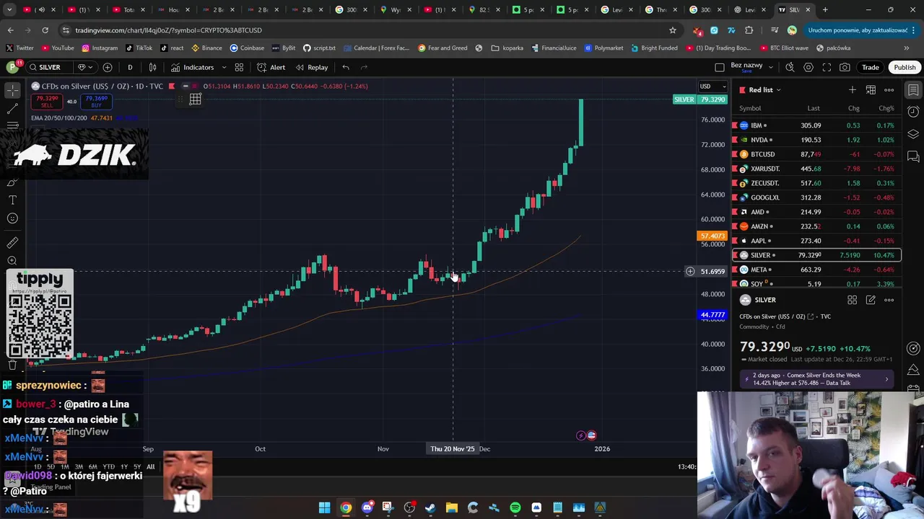
Task: Click the compare or add symbol plus icon
Action: [108, 67]
